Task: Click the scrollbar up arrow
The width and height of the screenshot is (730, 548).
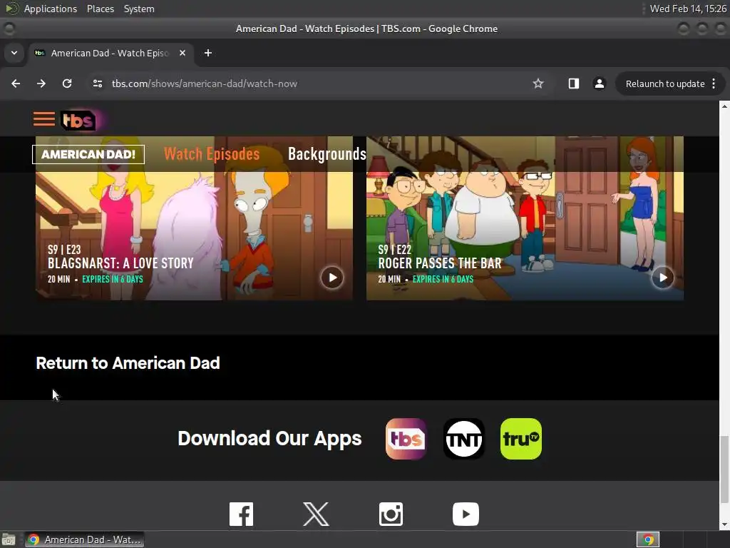Action: (x=724, y=106)
